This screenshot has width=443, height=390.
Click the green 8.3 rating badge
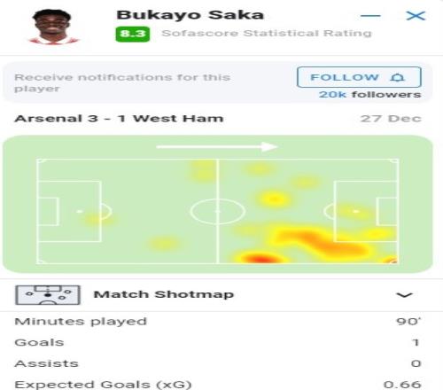(x=133, y=34)
